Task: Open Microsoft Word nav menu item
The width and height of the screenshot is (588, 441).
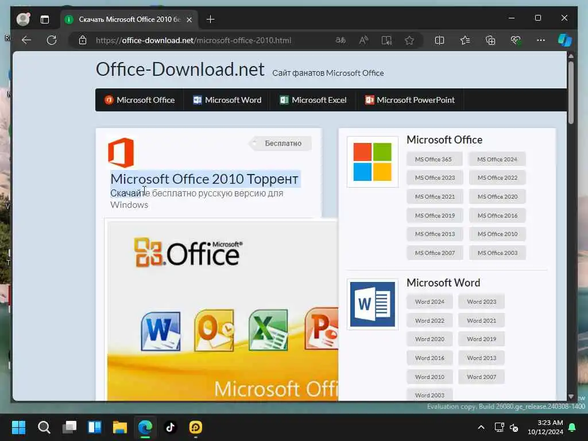Action: [227, 100]
